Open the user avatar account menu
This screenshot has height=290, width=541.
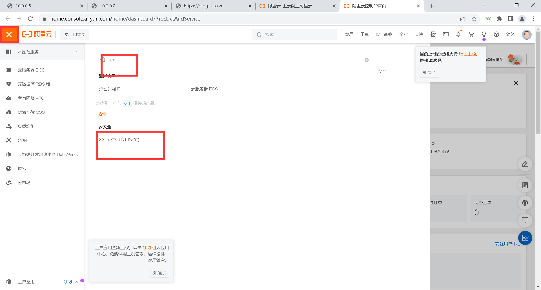[x=526, y=34]
